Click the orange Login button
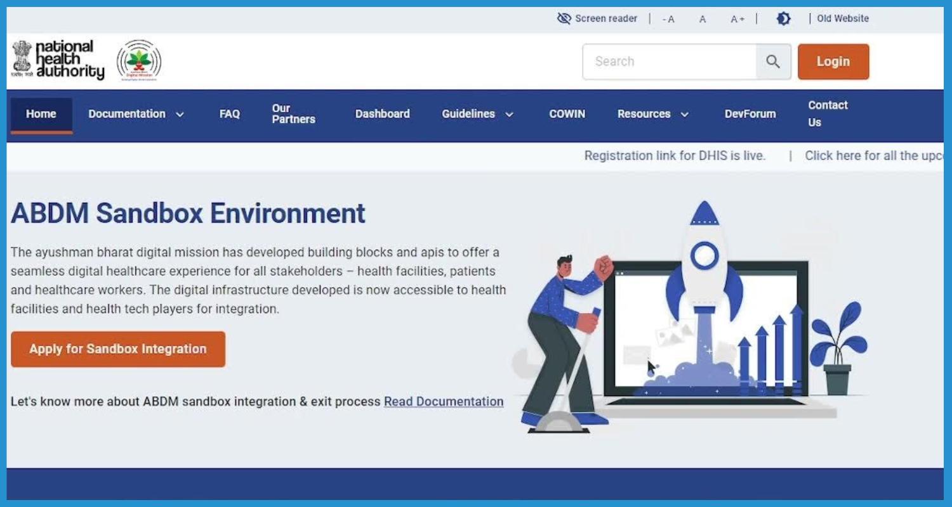 point(833,61)
